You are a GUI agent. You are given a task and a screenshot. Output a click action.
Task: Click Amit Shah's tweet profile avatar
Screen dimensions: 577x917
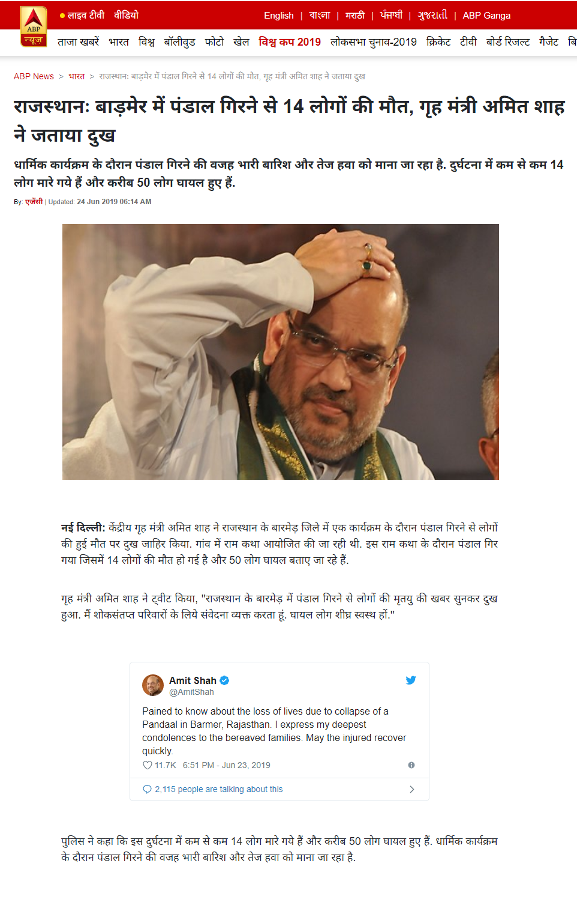(153, 685)
